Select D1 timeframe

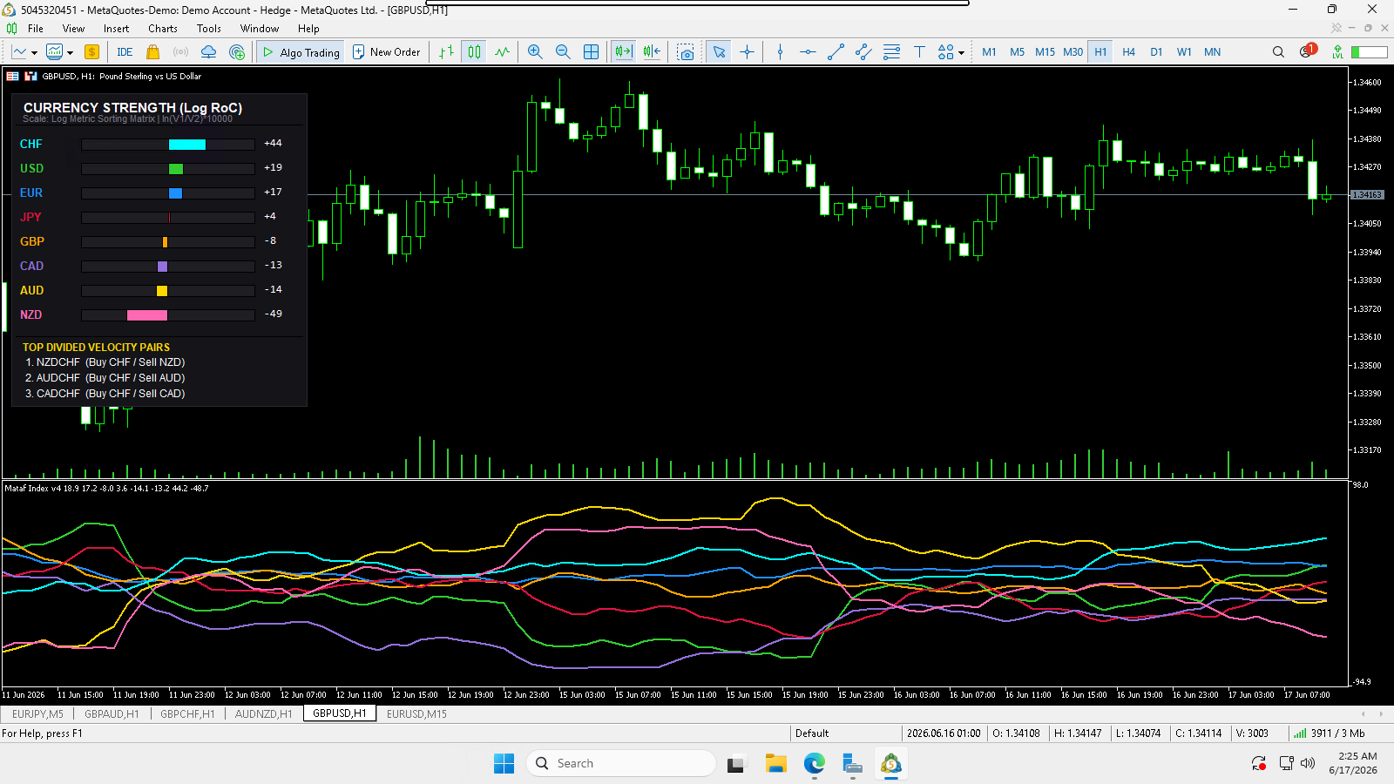coord(1156,52)
